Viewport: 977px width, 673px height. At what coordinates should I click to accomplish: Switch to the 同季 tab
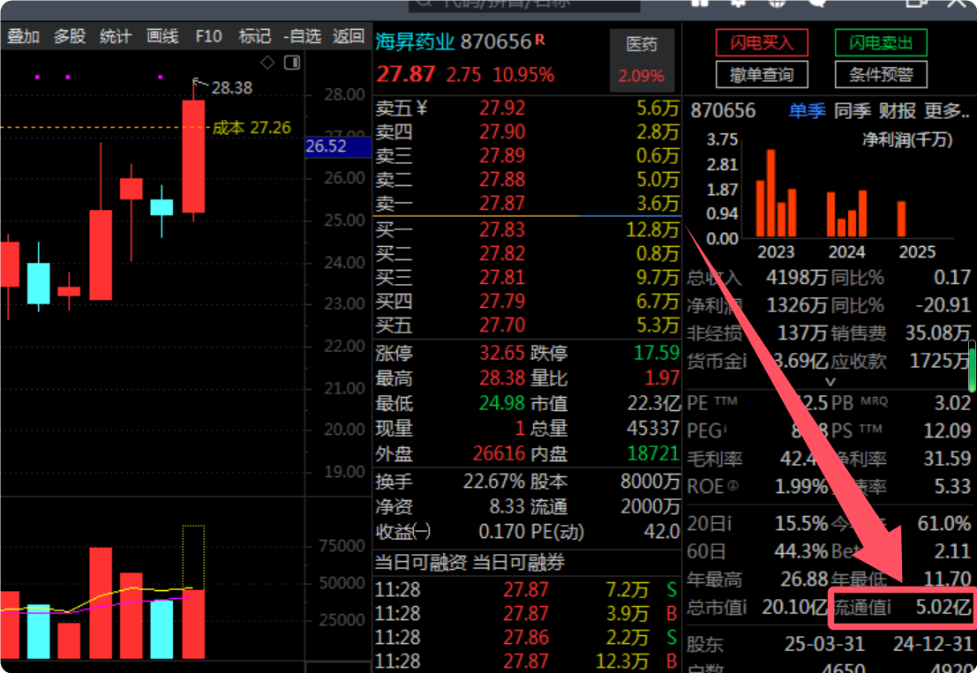click(853, 111)
